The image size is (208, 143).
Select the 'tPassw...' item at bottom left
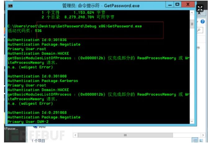[11, 128]
